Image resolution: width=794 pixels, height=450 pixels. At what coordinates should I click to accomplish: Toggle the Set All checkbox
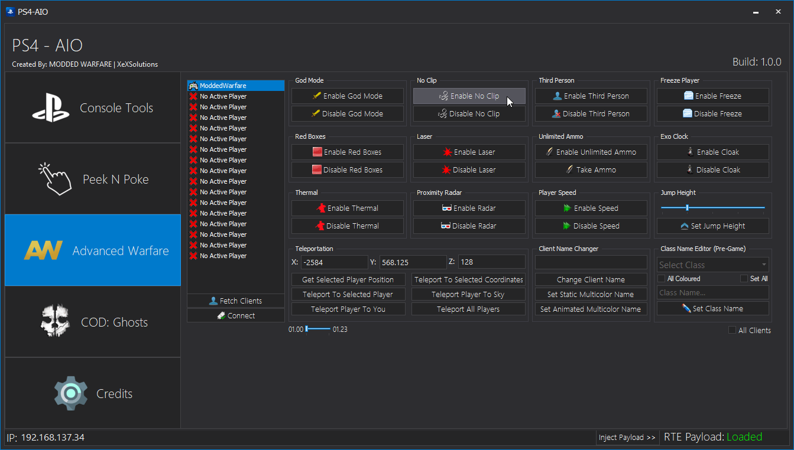(x=744, y=278)
